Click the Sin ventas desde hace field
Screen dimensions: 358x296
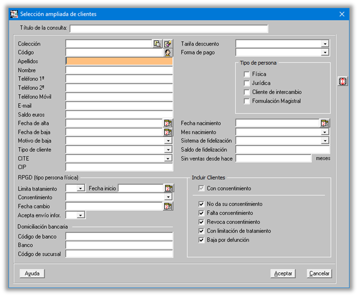(x=274, y=159)
